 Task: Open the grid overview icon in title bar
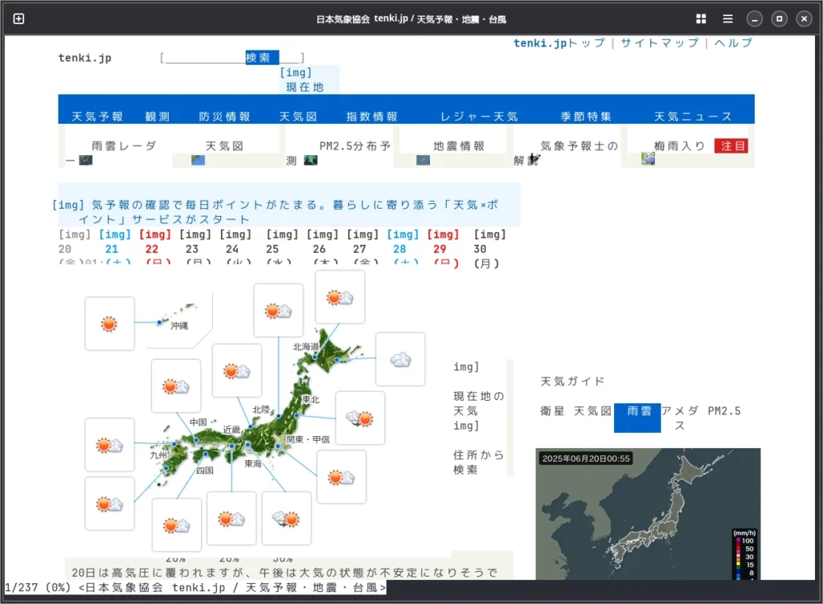pyautogui.click(x=701, y=19)
